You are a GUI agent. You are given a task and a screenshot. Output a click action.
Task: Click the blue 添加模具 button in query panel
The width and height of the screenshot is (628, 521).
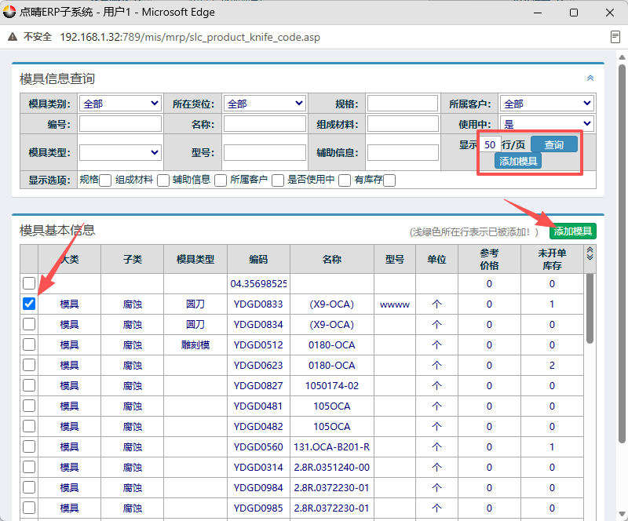pyautogui.click(x=518, y=161)
